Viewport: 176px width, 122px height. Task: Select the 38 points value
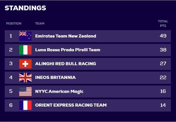tap(163, 50)
